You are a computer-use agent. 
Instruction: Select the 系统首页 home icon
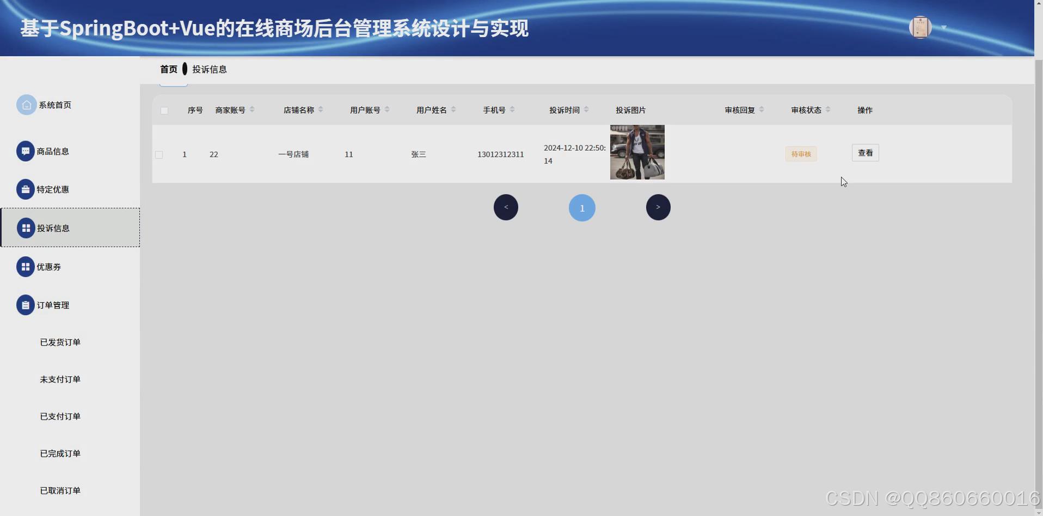tap(26, 105)
